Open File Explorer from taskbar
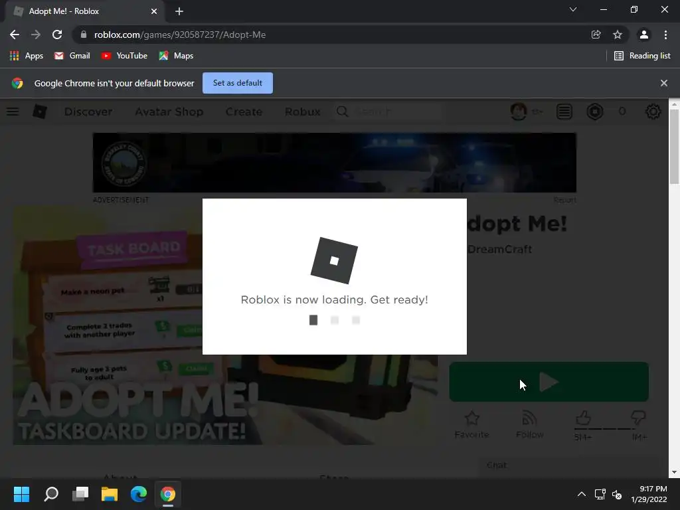The width and height of the screenshot is (680, 510). coord(110,494)
